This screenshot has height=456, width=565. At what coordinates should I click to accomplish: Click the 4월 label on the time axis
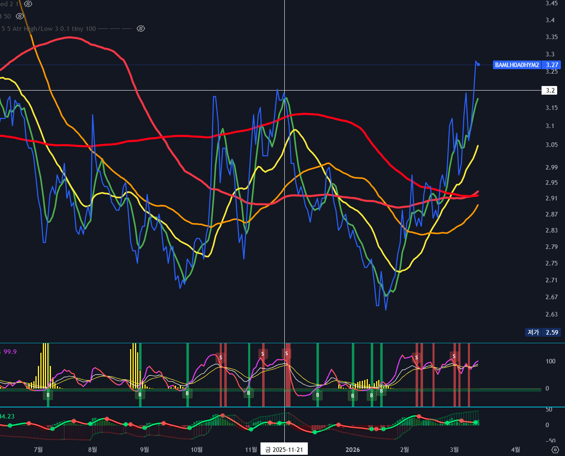515,449
